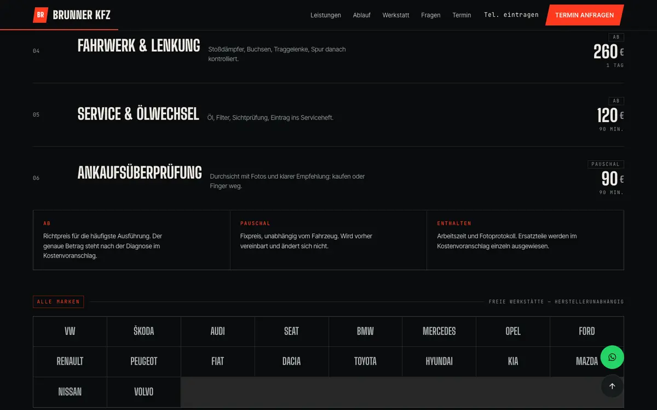Select the VW brand tile
657x410 pixels.
70,331
